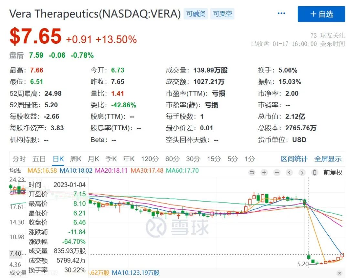Zoom out chart with minus icon

[277, 172]
